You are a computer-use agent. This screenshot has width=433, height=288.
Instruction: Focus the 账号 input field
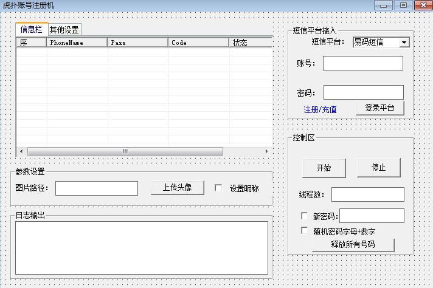pyautogui.click(x=363, y=63)
